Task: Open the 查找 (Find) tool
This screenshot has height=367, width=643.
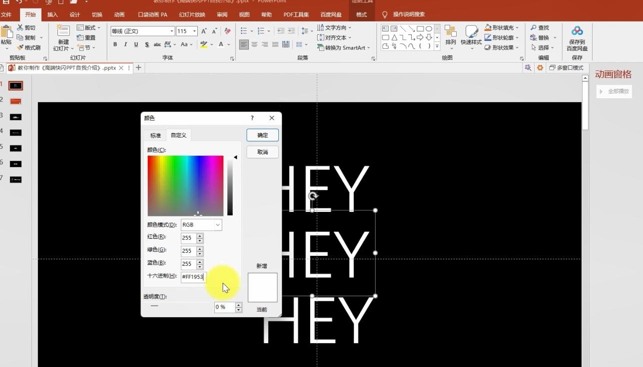Action: pos(540,27)
